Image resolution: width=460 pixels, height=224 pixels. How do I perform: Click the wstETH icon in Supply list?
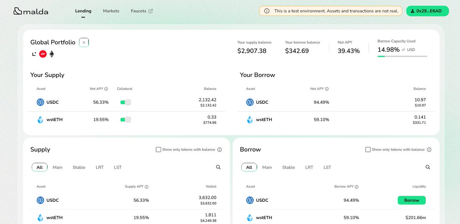coord(40,217)
